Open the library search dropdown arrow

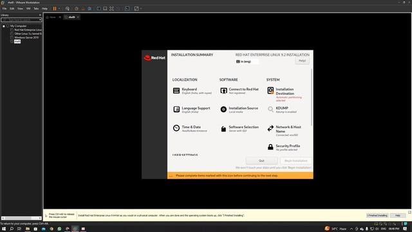coord(40,20)
